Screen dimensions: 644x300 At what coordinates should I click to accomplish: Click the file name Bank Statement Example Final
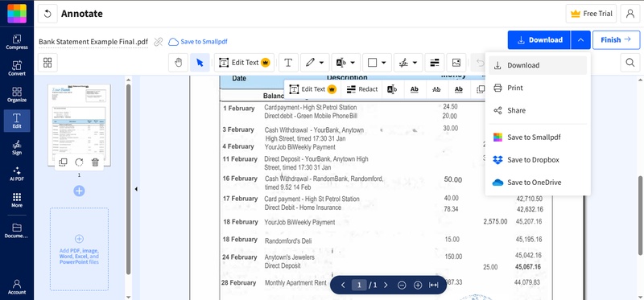point(93,42)
